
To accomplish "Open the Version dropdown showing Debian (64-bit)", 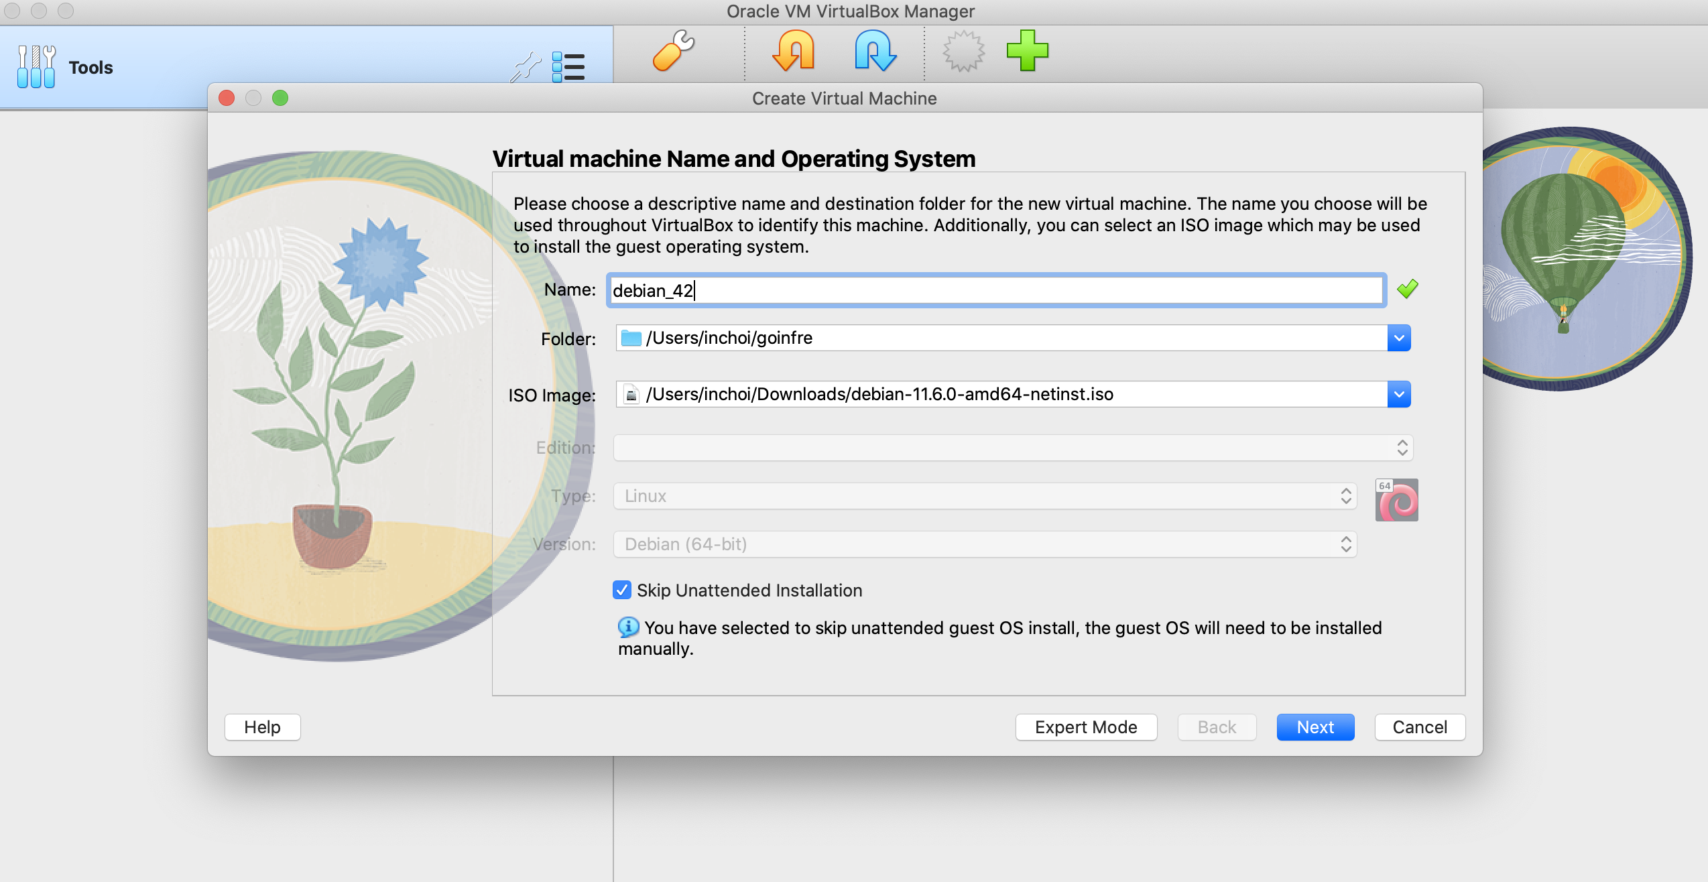I will 985,544.
